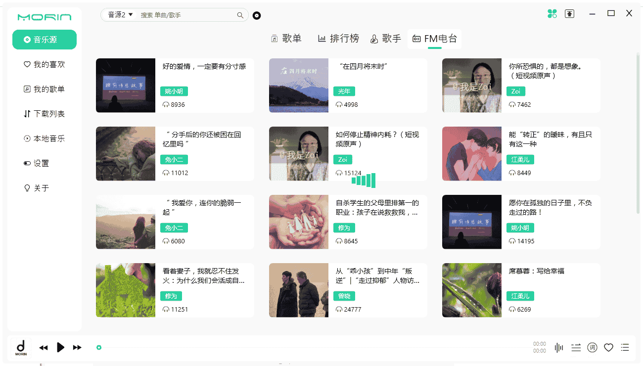
Task: Open the 关于 about page
Action: 37,188
